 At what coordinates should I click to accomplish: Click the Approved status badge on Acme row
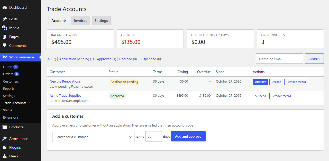pos(117,96)
